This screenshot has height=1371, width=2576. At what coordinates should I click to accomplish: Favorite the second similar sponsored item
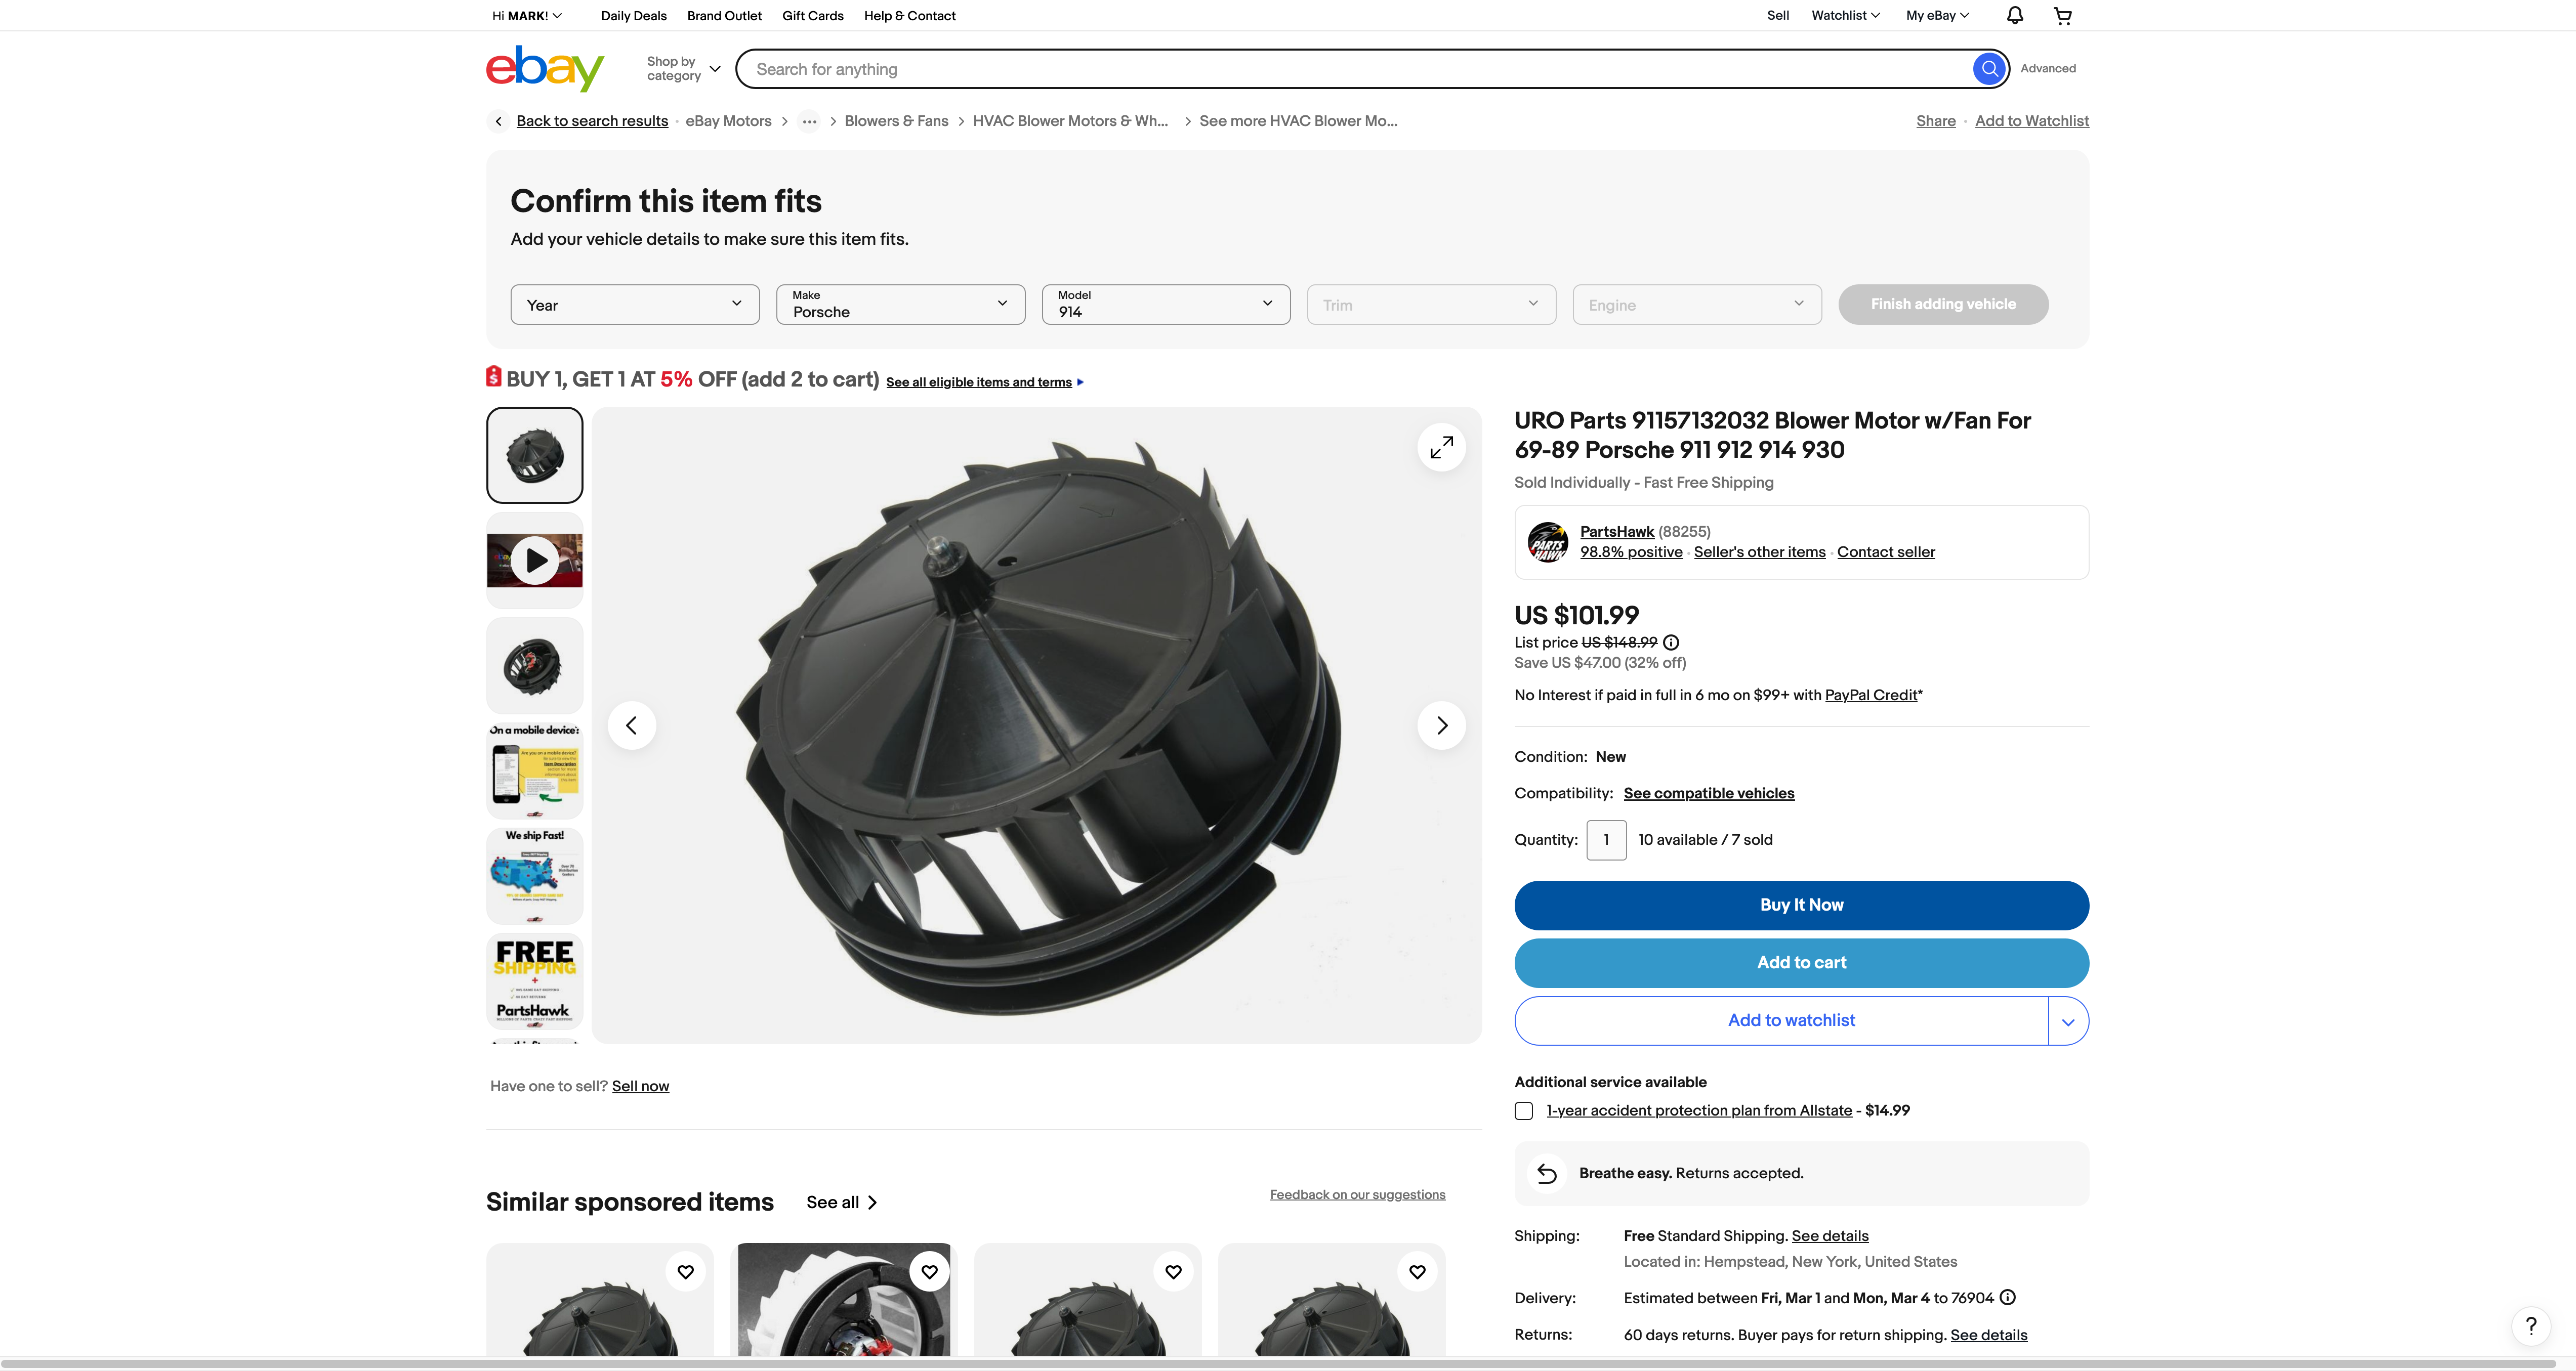(x=929, y=1272)
